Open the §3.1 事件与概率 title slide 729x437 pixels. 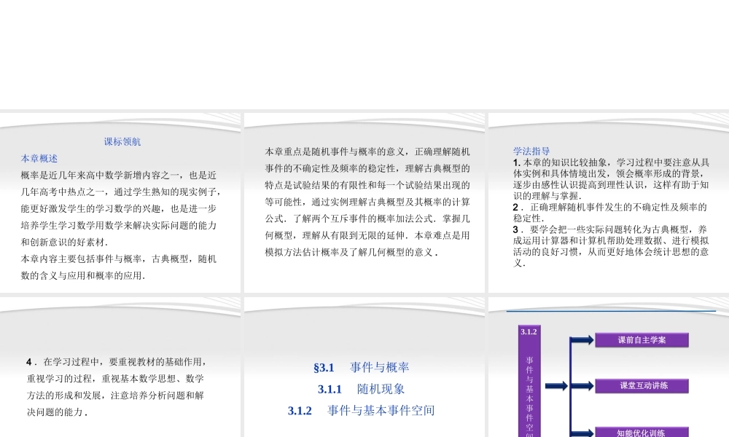[x=364, y=367]
